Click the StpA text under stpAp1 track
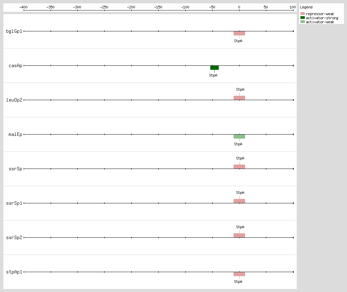 [238, 282]
